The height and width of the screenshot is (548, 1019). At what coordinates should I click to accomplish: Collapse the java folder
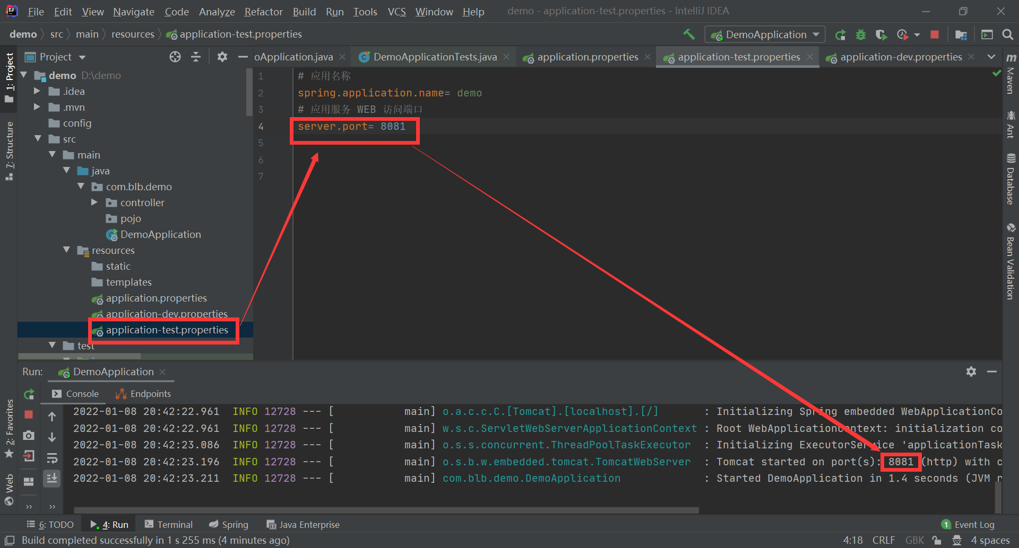[x=66, y=171]
